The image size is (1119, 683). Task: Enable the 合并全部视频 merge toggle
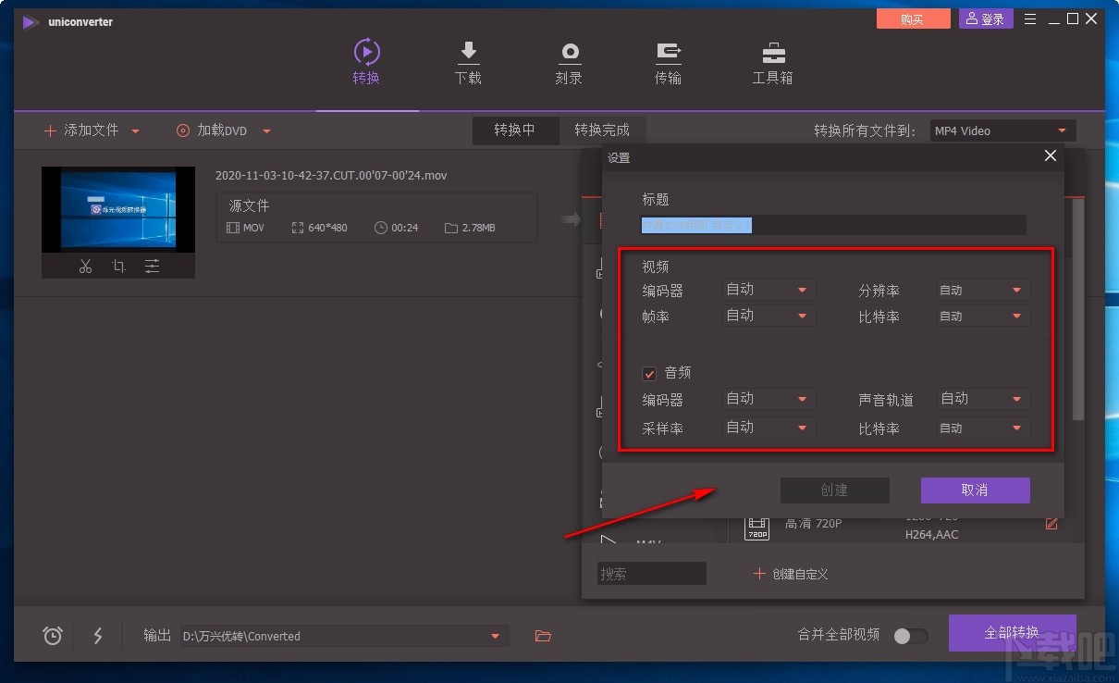click(x=910, y=636)
